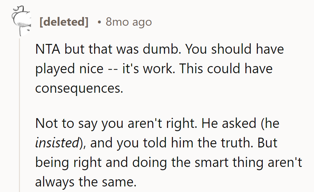
Task: Click the italicized word "insisted"
Action: (57, 143)
